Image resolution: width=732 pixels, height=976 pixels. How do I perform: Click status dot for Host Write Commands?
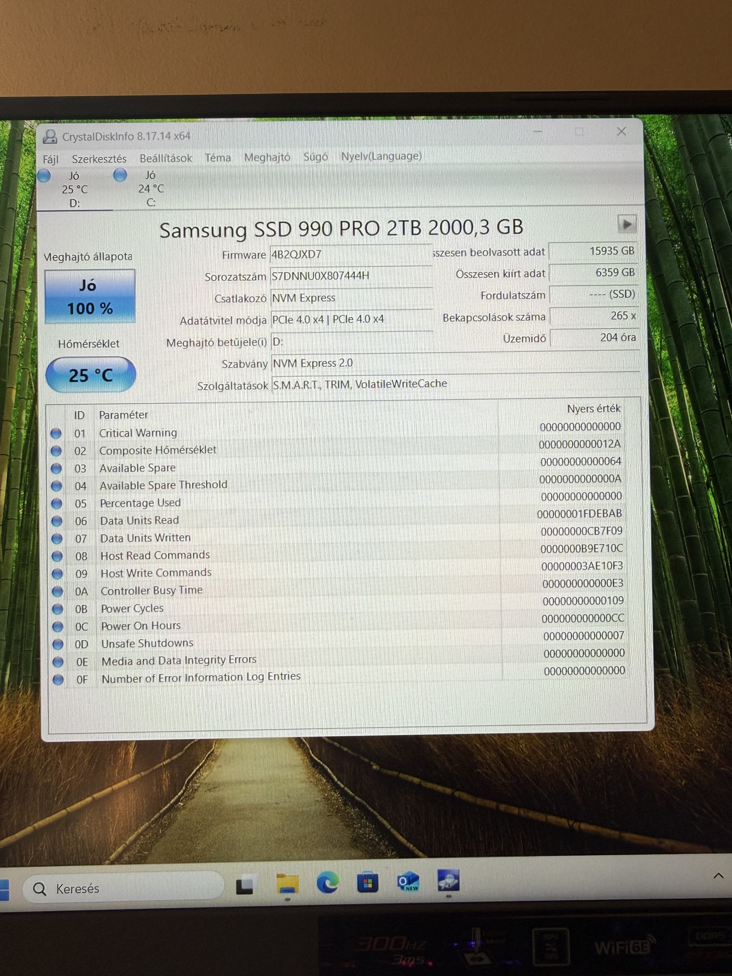(x=57, y=574)
